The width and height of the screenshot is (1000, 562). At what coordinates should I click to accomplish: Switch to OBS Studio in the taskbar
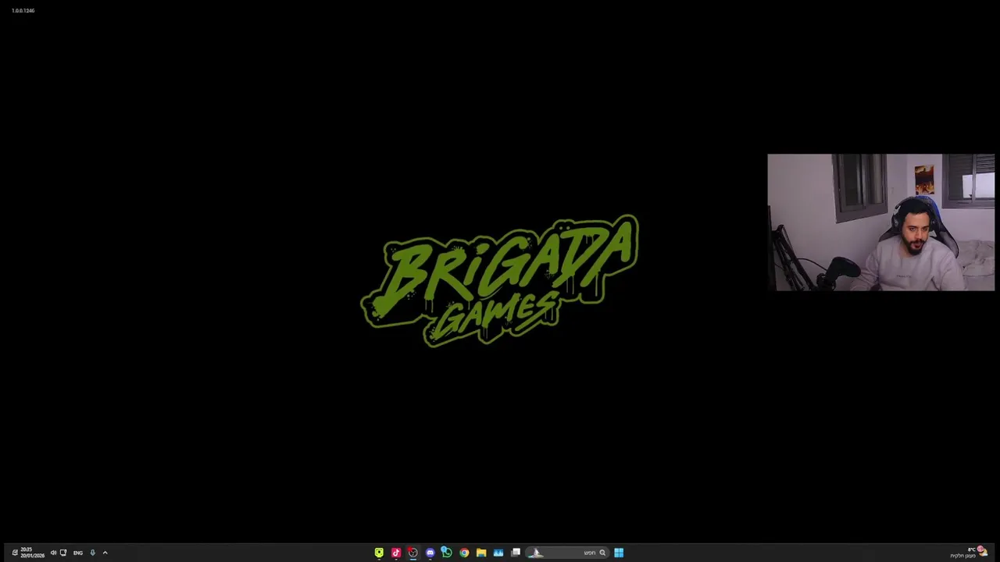pyautogui.click(x=413, y=553)
